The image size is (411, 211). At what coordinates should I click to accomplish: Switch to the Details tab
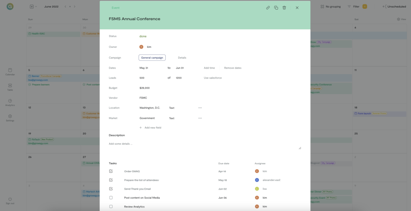182,58
